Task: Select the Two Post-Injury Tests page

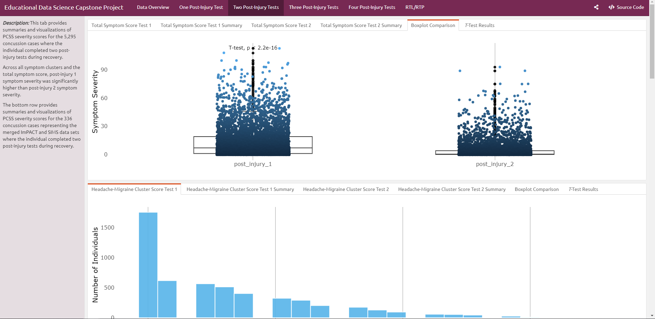Action: tap(256, 8)
